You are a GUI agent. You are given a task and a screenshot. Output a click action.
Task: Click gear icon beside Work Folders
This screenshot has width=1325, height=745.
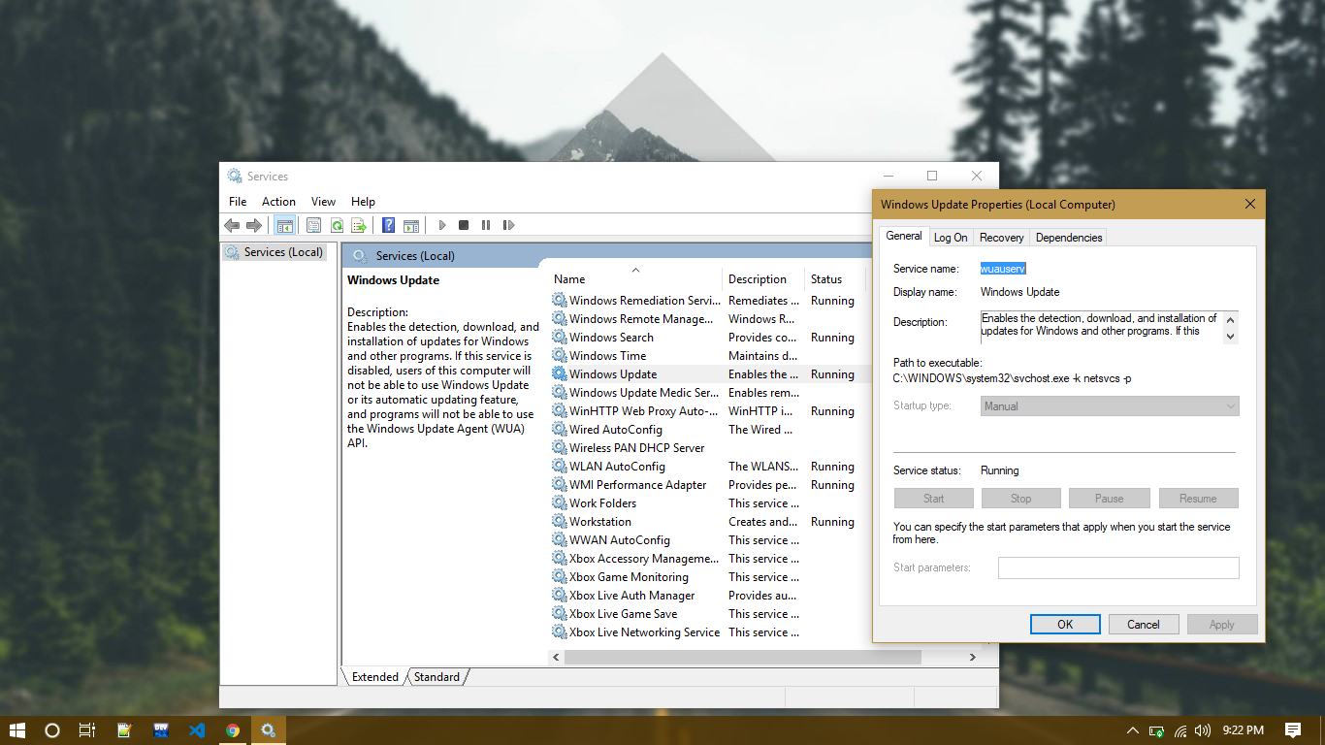[x=560, y=503]
